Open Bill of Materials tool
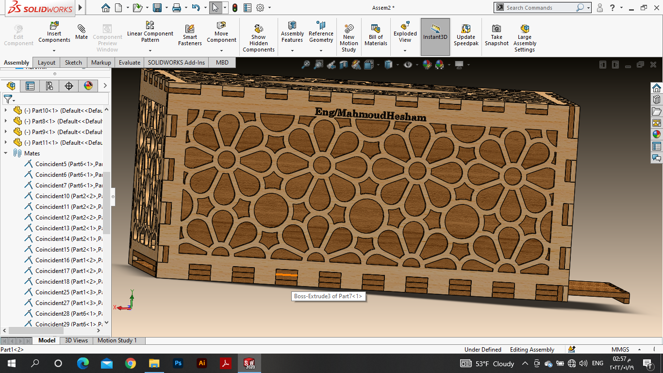Image resolution: width=663 pixels, height=373 pixels. click(376, 29)
